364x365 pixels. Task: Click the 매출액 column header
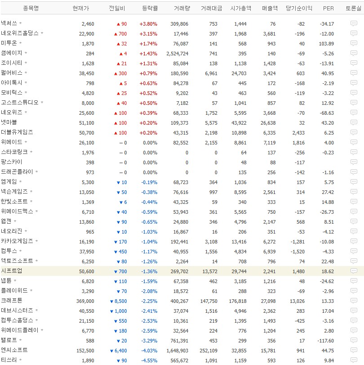[x=270, y=9]
